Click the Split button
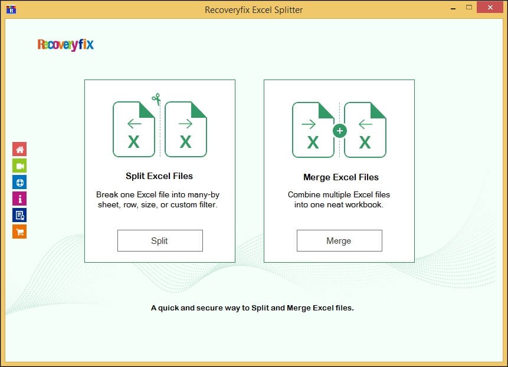 tap(160, 240)
